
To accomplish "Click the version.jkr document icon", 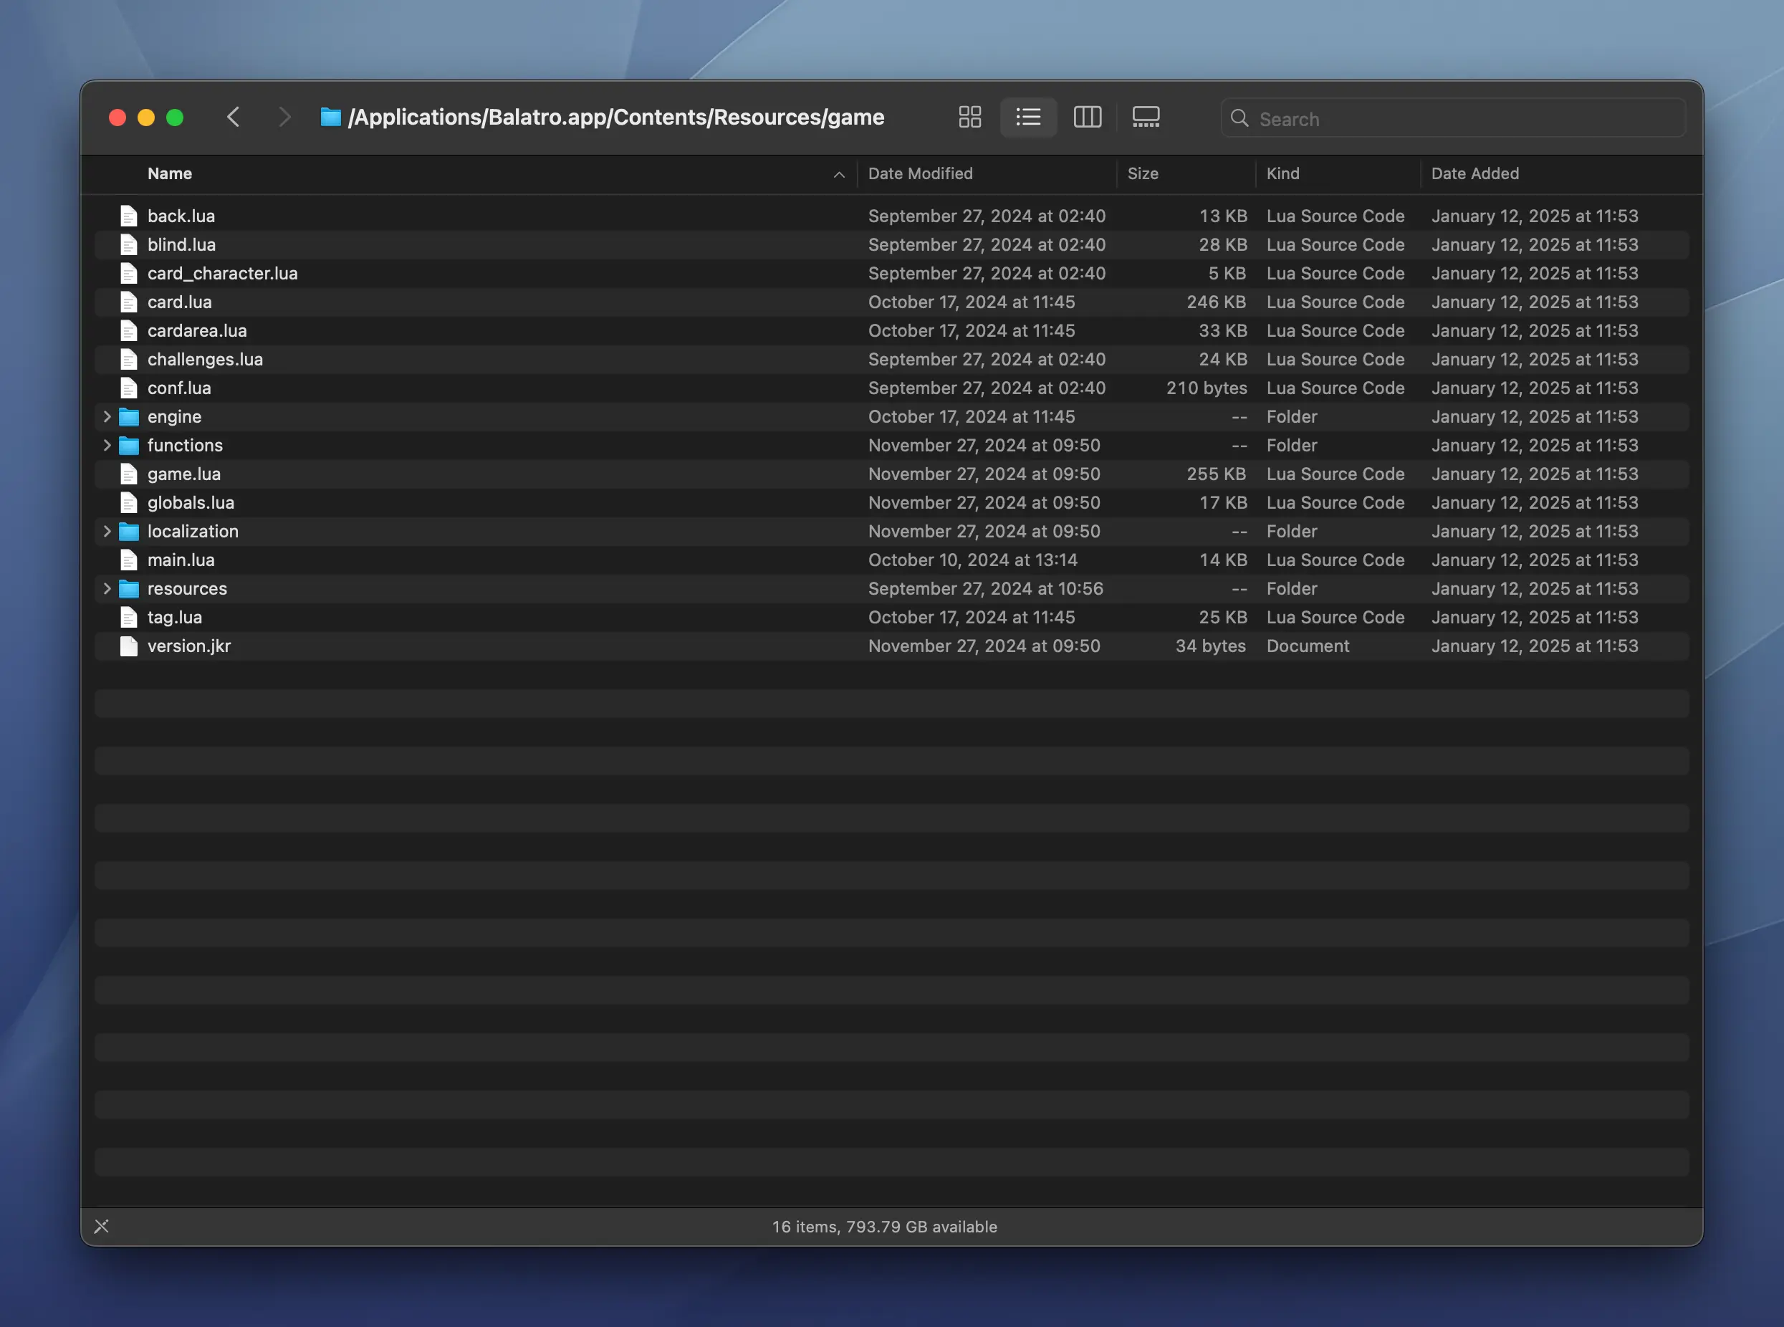I will [128, 646].
